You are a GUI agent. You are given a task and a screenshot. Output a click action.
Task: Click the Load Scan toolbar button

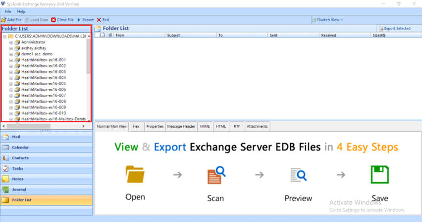click(x=36, y=20)
